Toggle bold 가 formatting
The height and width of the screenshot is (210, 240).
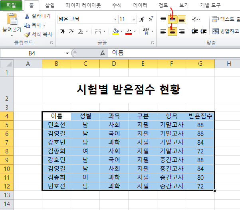coord(62,31)
